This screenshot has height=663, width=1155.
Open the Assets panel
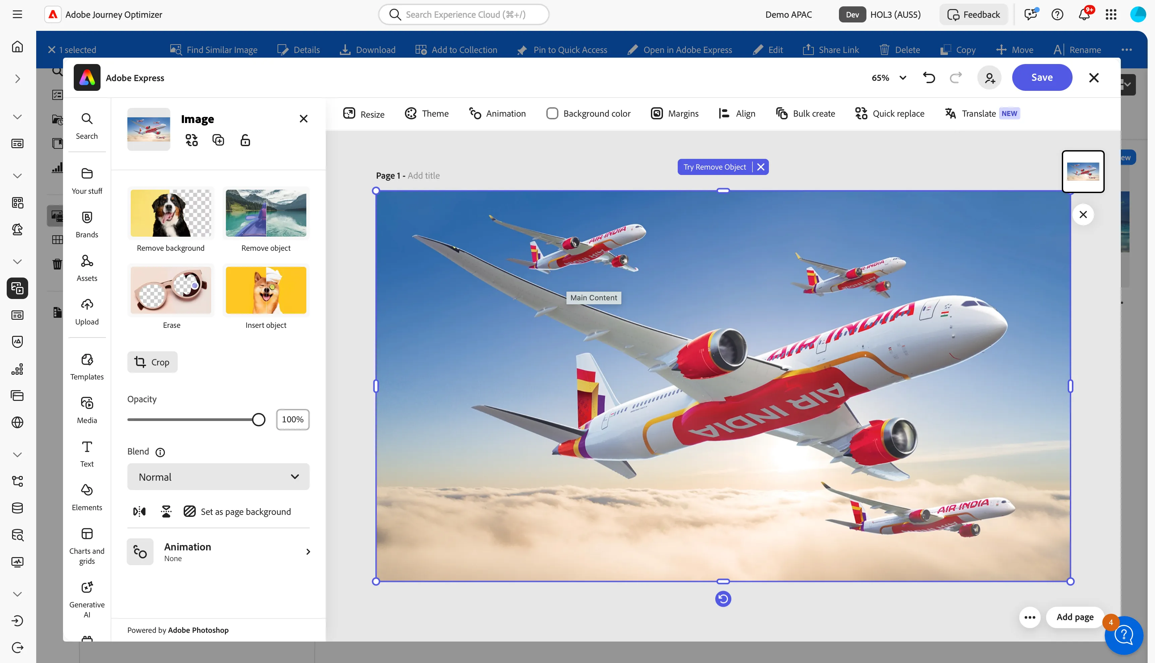tap(86, 268)
